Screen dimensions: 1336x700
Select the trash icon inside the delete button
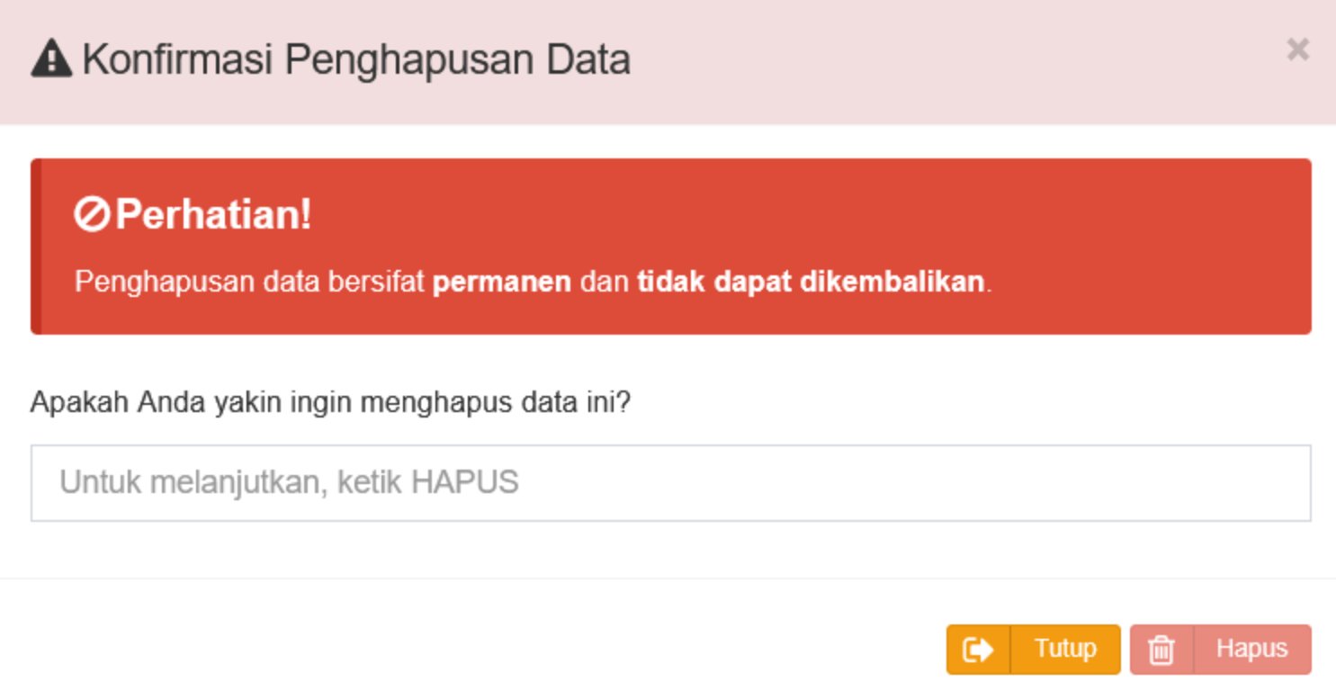[x=1162, y=649]
